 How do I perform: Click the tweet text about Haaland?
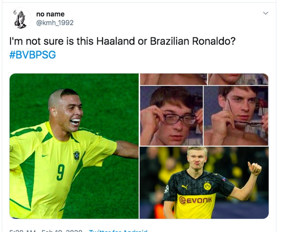click(x=123, y=41)
